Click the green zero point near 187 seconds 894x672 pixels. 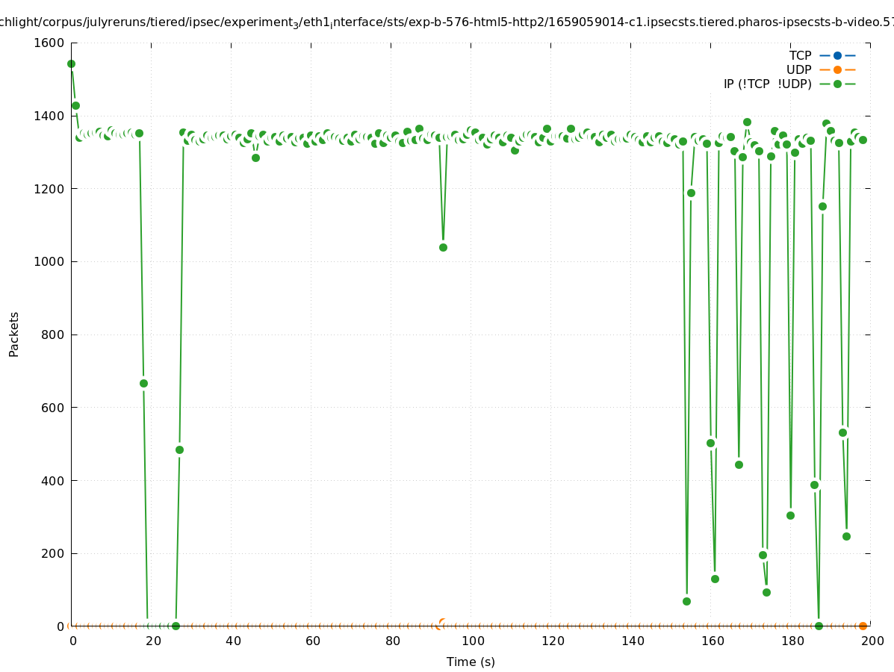[819, 626]
